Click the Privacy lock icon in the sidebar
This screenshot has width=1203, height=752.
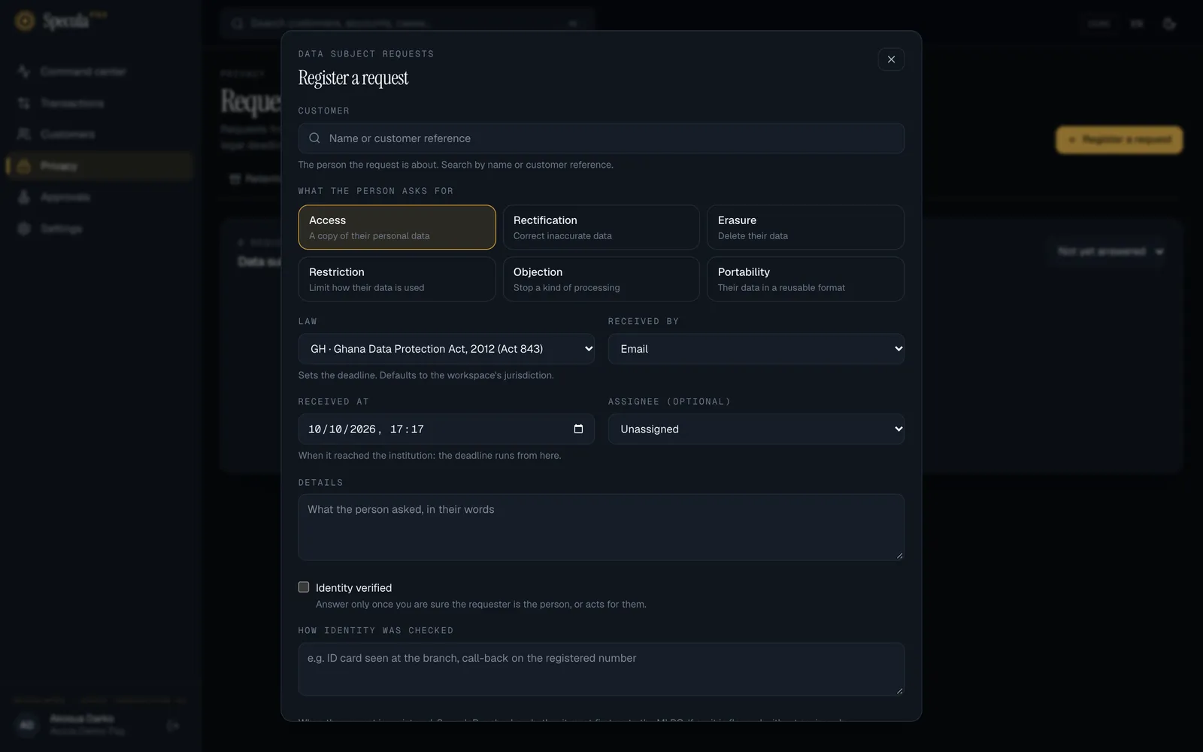click(x=24, y=166)
